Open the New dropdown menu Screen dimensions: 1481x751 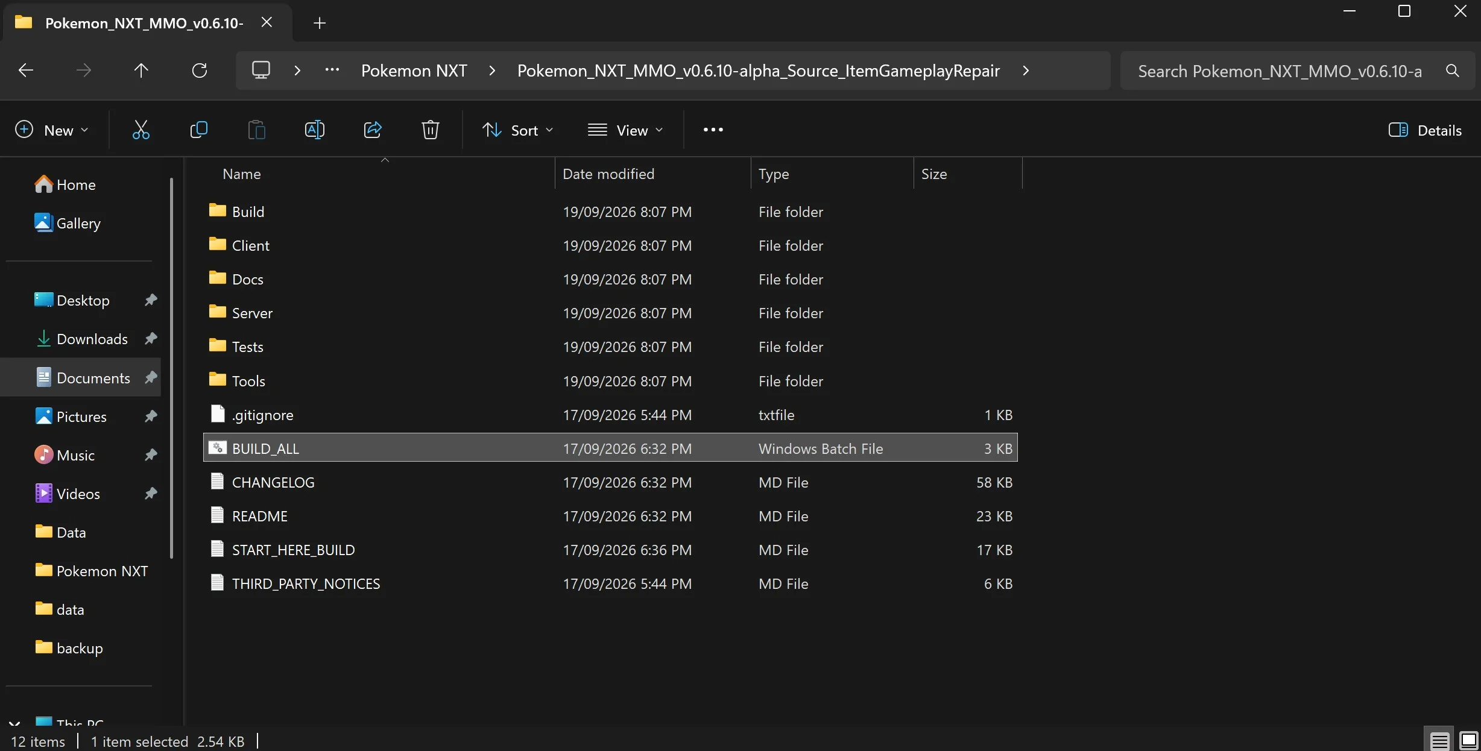[x=52, y=130]
